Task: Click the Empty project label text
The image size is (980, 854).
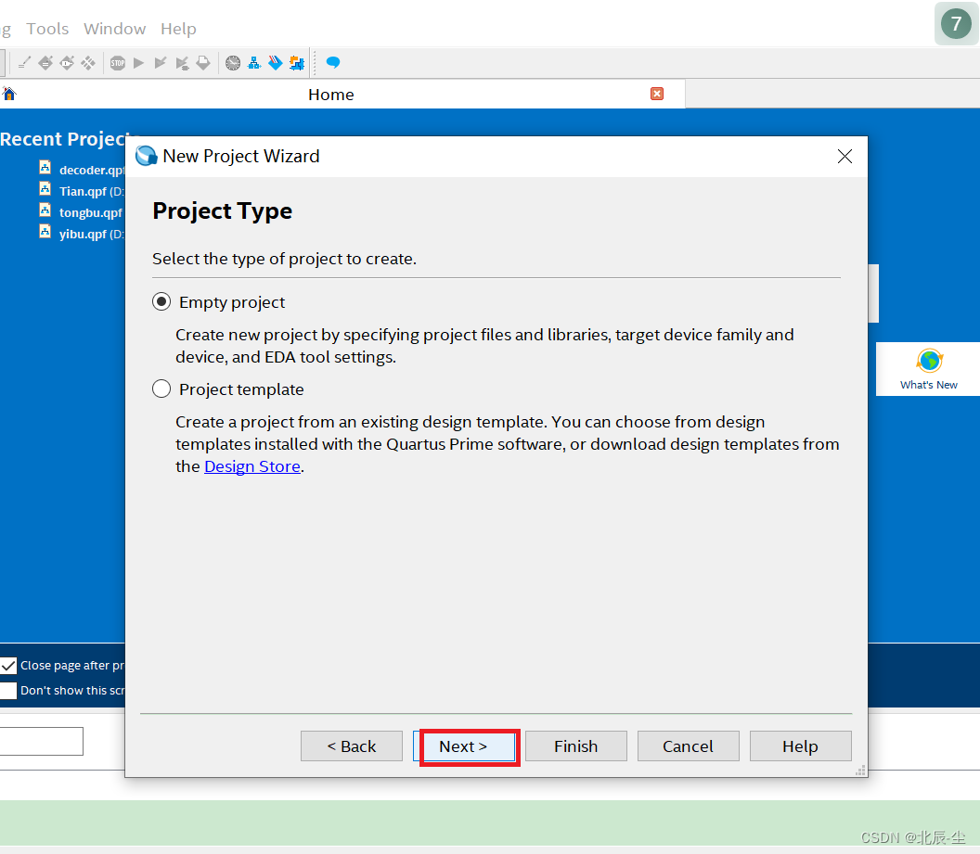Action: [232, 302]
